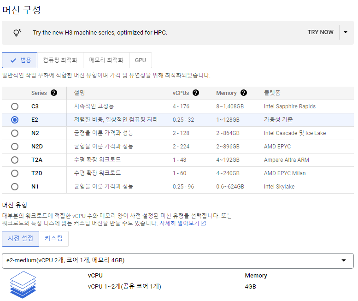Click the 0.25 - 96 vCPUs value
The image size is (358, 301).
pos(183,187)
